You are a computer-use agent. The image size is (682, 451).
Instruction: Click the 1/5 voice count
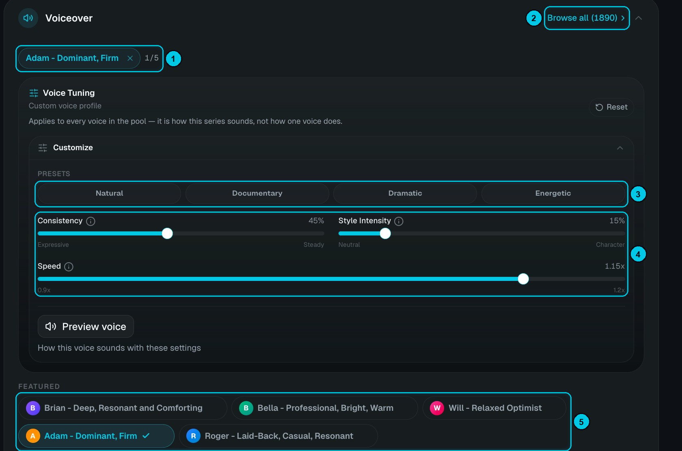(152, 58)
